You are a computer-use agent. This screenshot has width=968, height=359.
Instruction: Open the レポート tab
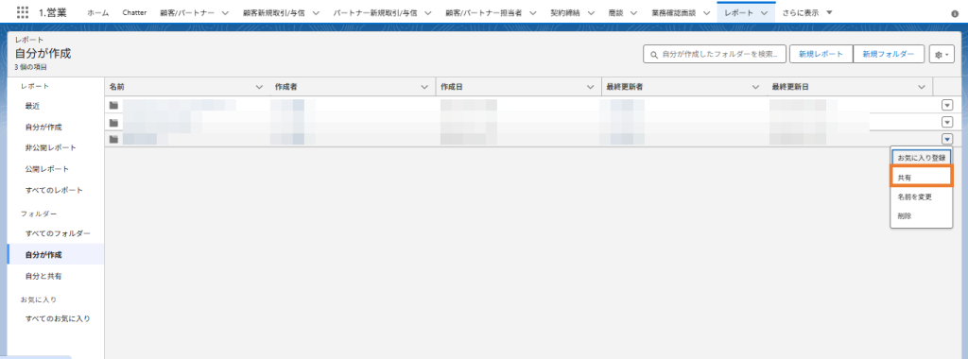[739, 12]
